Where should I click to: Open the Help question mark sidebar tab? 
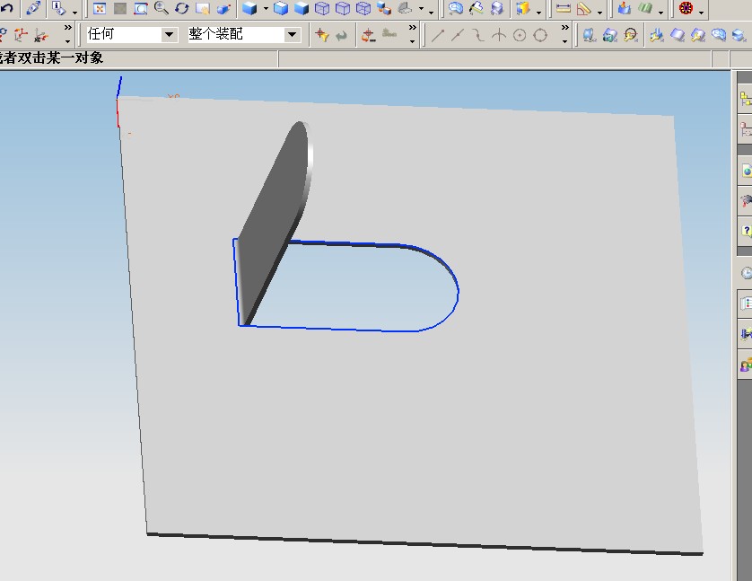(x=746, y=231)
